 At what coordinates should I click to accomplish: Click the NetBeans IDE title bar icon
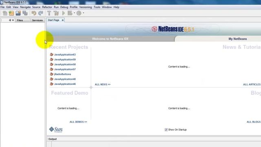(2, 2)
